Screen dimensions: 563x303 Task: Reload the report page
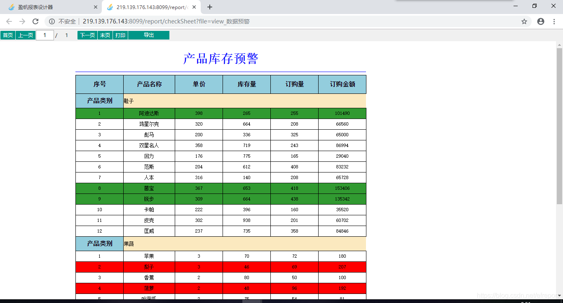(x=35, y=21)
